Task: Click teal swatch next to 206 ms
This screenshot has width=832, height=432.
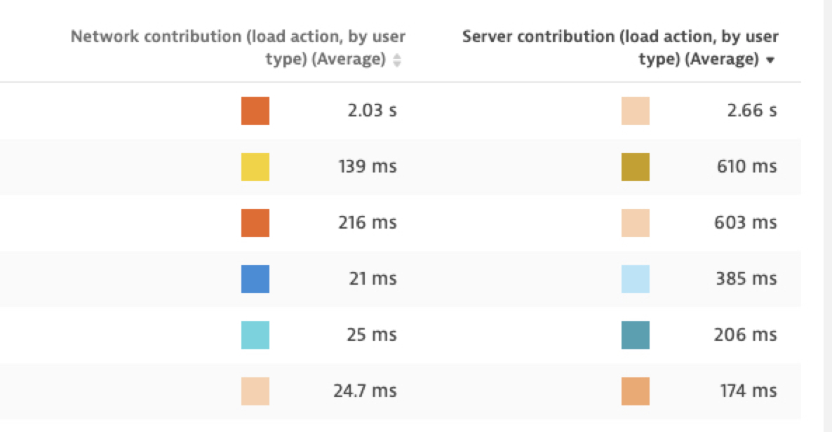Action: pos(636,335)
